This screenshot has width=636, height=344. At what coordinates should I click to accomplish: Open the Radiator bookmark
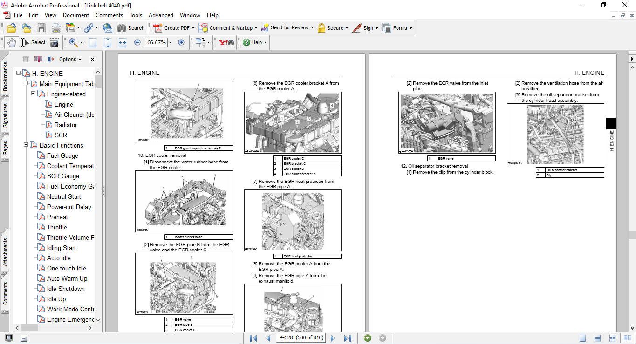[x=65, y=125]
